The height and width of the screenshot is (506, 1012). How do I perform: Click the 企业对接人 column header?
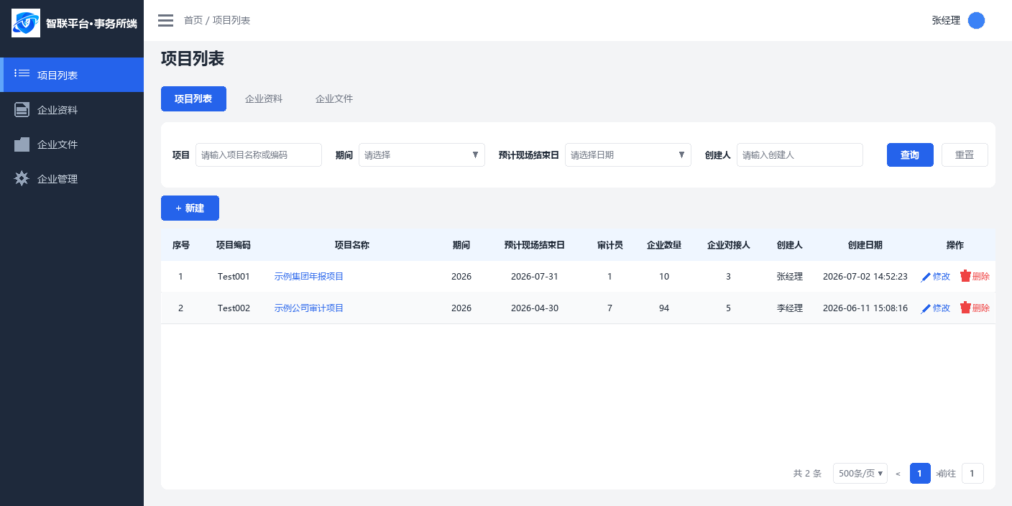pyautogui.click(x=729, y=245)
